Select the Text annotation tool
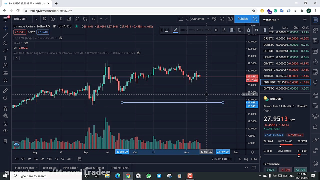320x180 pixels. 5,58
